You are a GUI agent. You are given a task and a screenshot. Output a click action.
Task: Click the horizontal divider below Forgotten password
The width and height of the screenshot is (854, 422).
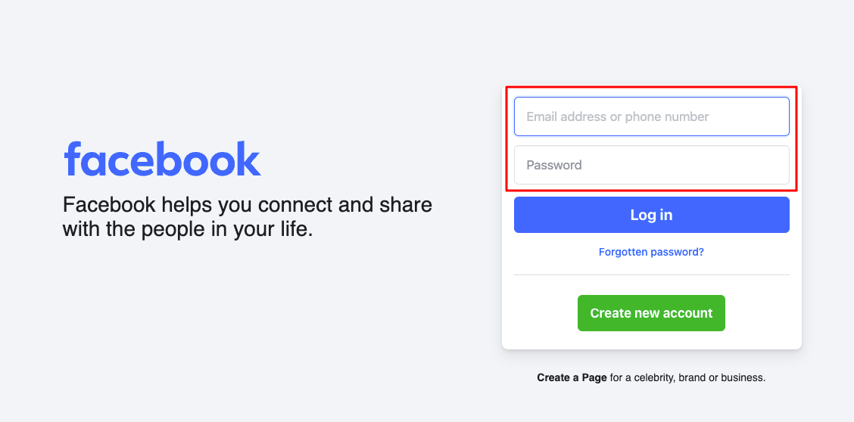pyautogui.click(x=651, y=275)
